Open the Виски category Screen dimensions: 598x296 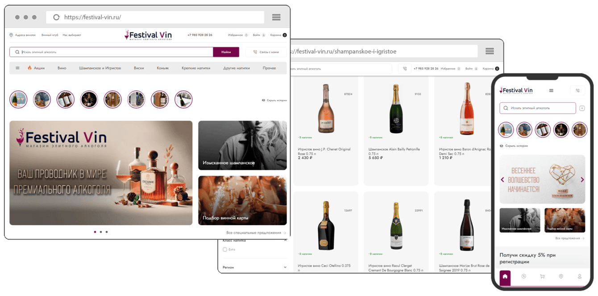pyautogui.click(x=139, y=68)
